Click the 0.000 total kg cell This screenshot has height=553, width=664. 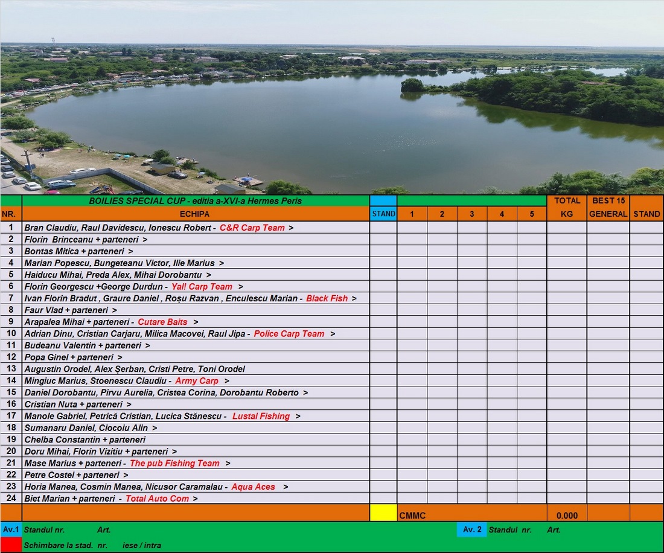pyautogui.click(x=567, y=516)
